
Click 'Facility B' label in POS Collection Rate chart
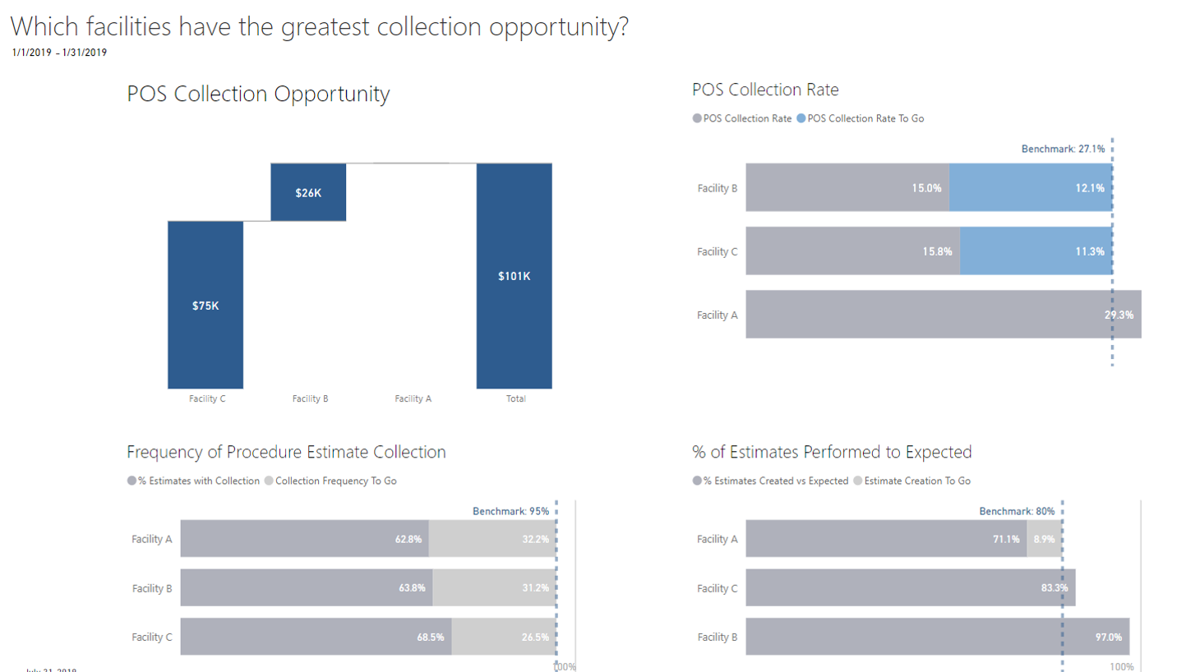pos(717,188)
